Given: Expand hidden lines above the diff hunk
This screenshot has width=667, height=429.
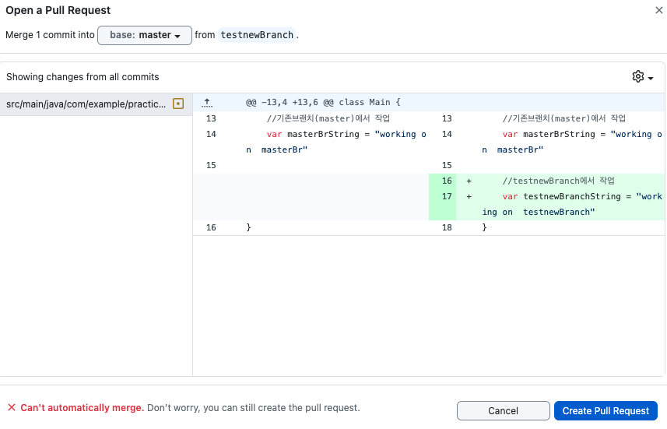Looking at the screenshot, I should 207,103.
